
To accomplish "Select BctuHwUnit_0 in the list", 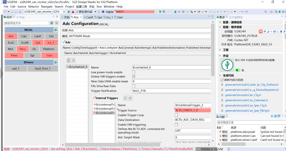I will point(77,67).
